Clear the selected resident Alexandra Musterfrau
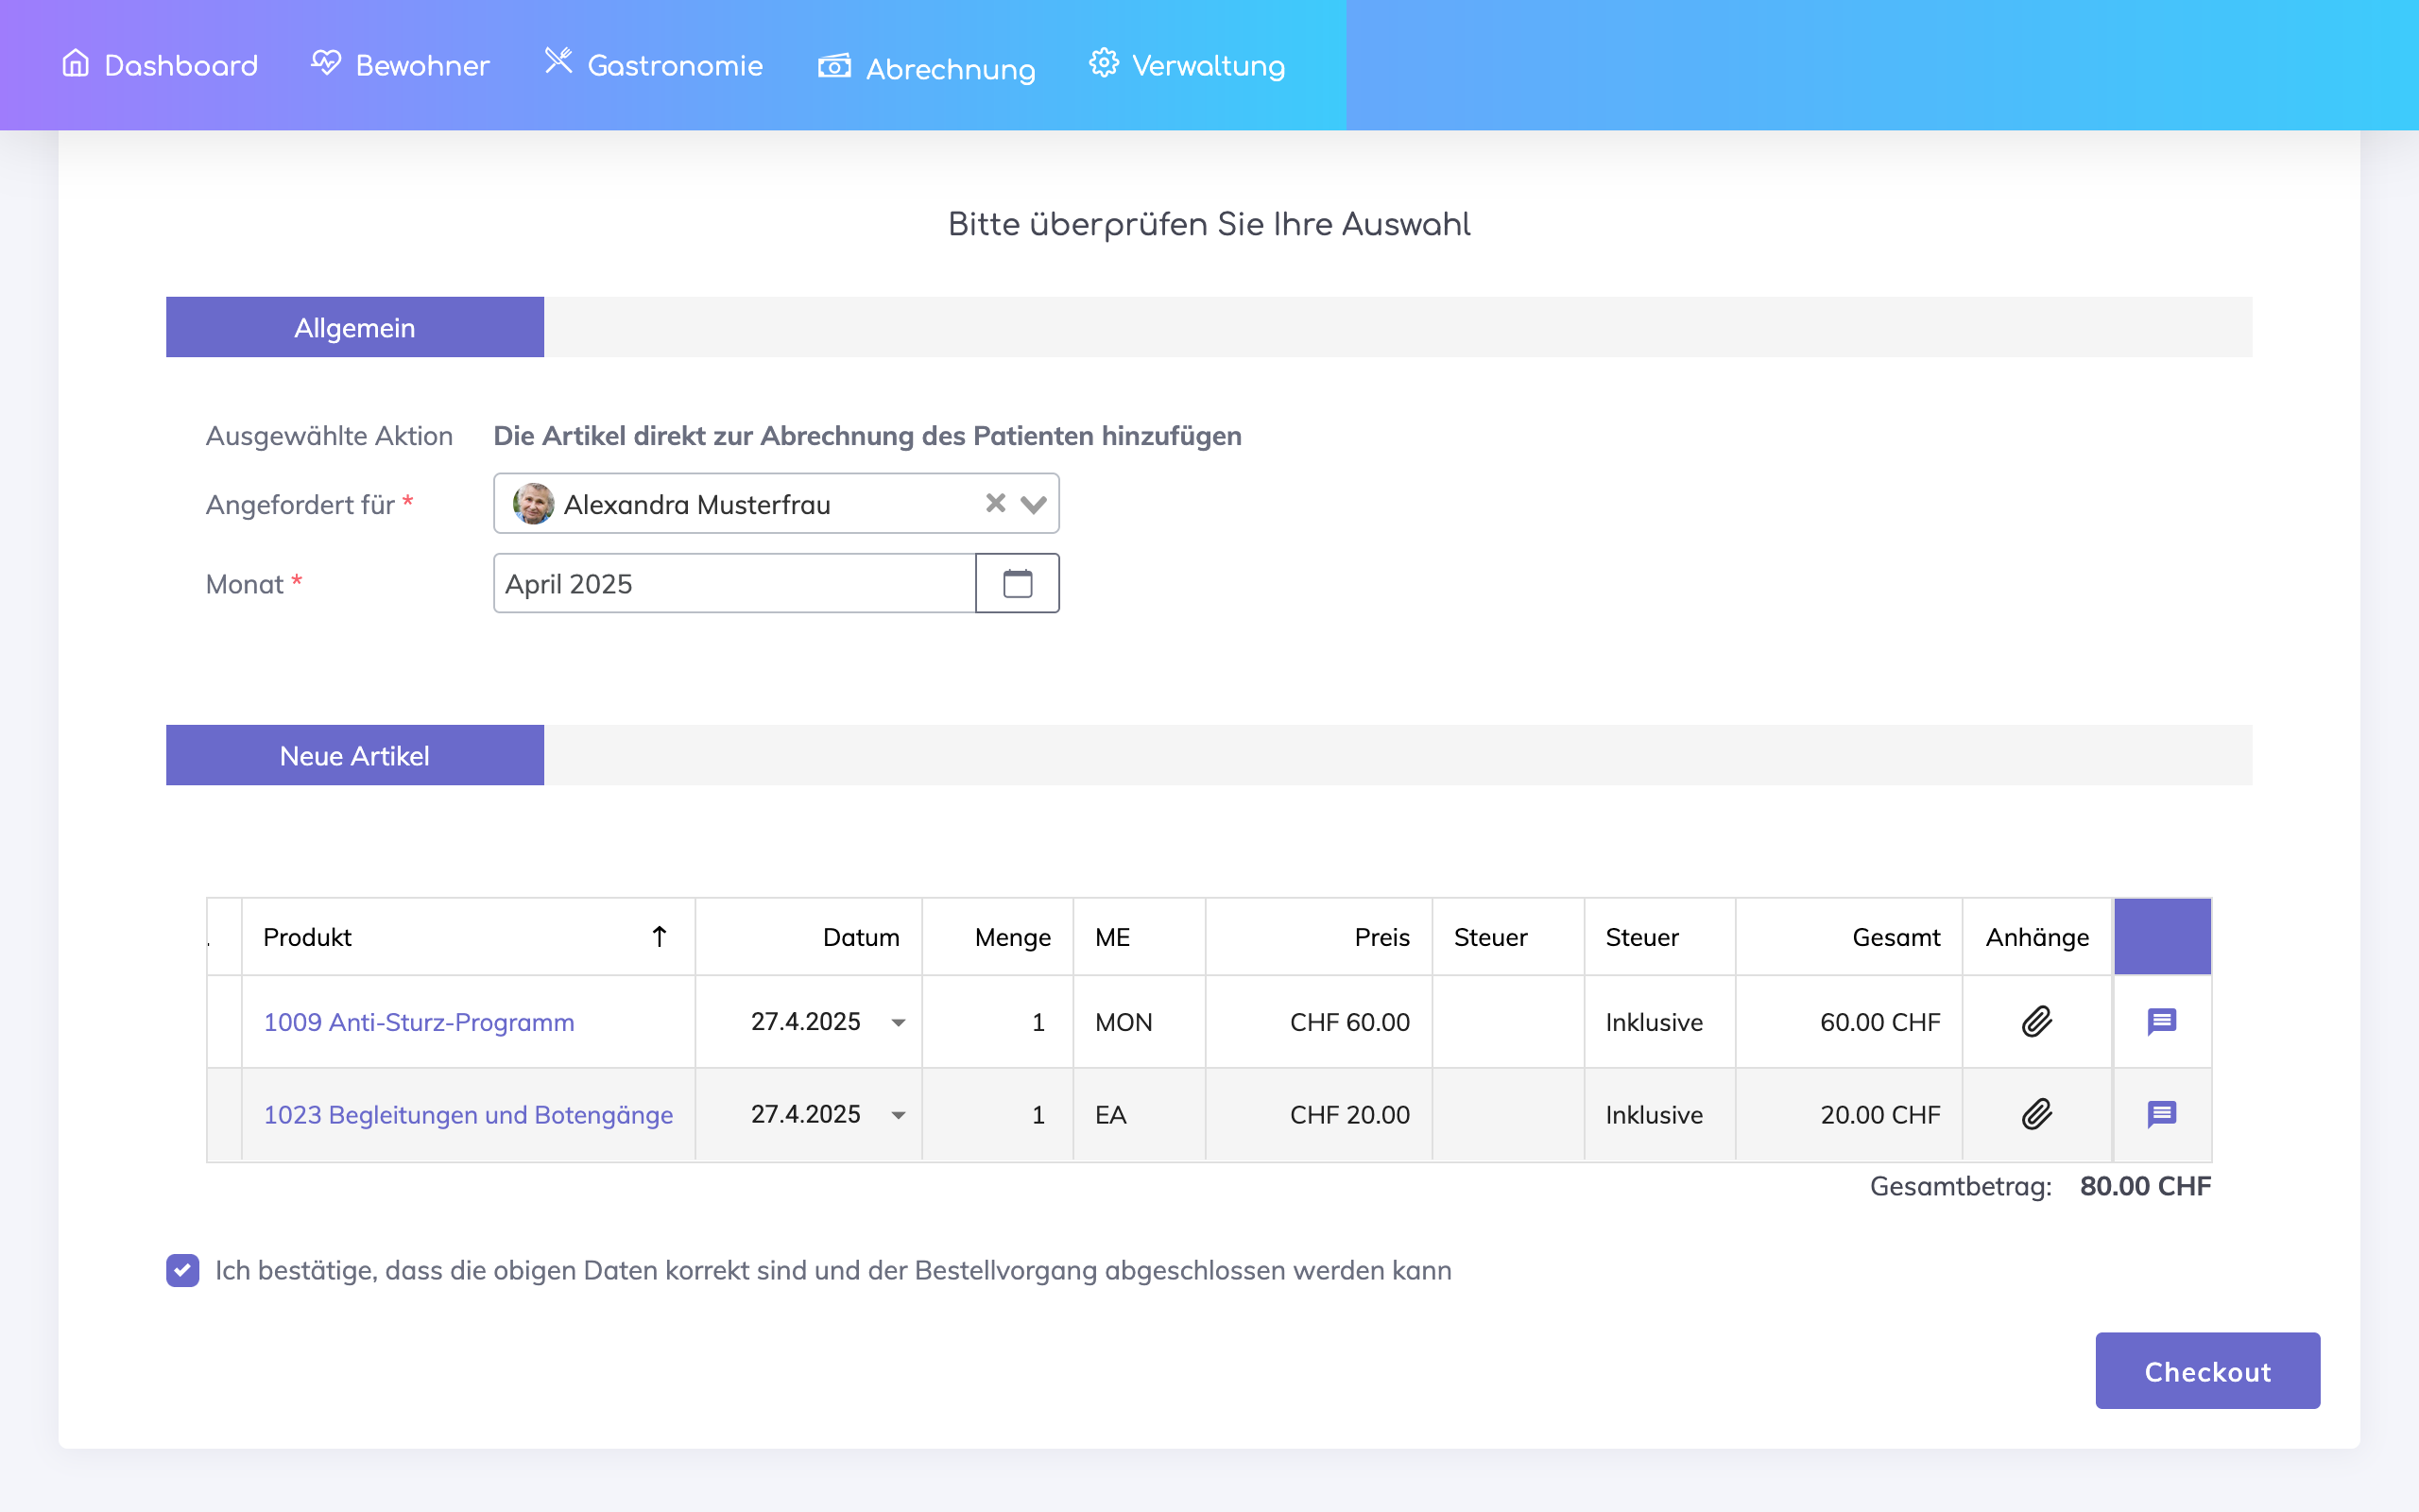The height and width of the screenshot is (1512, 2419). click(995, 503)
